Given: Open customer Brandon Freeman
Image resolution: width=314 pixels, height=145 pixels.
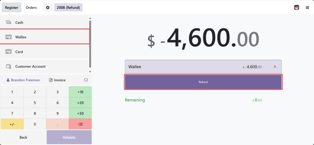Looking at the screenshot, I should click(x=23, y=80).
